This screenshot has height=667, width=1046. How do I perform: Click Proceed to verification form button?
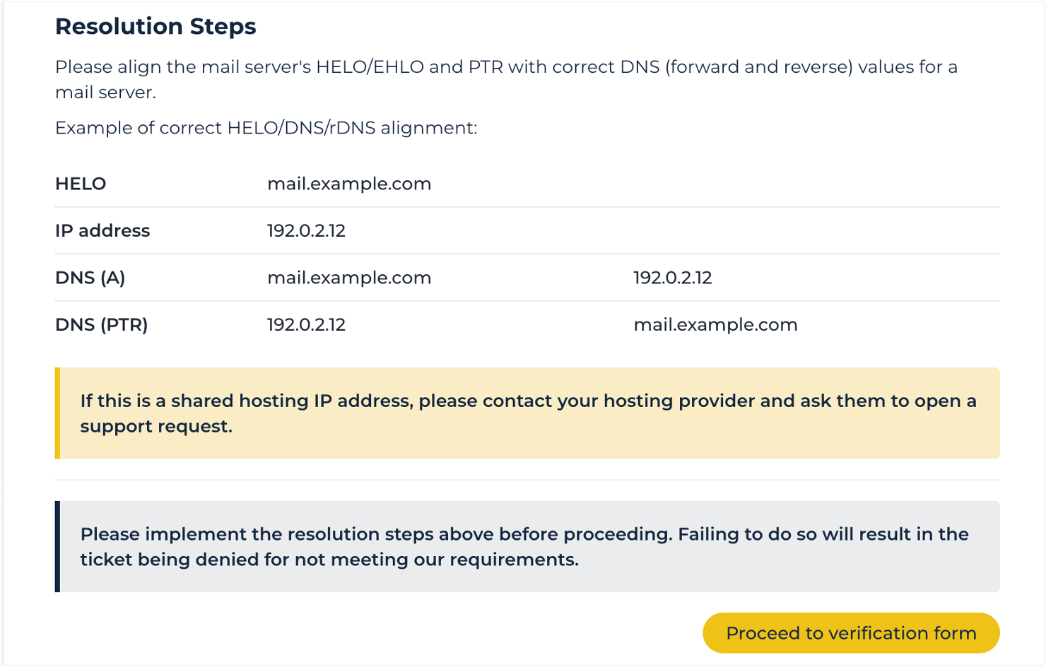point(850,633)
